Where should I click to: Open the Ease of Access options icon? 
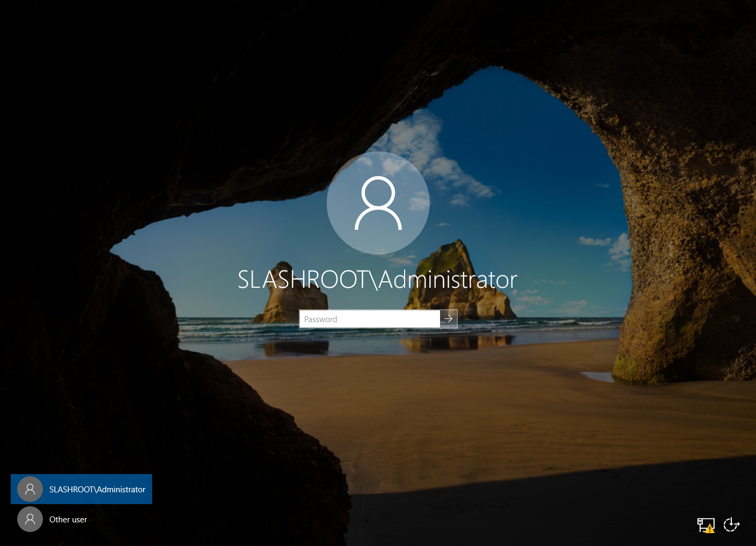[731, 525]
